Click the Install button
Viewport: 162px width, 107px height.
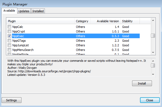coord(142,83)
